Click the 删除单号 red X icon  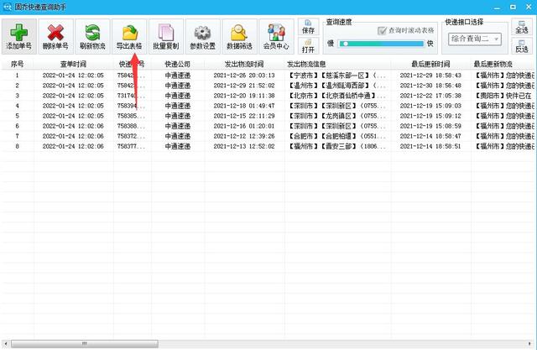point(55,34)
